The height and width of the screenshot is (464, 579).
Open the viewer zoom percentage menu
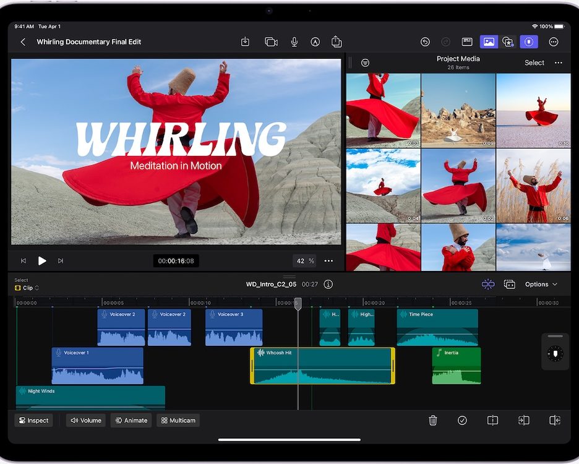[x=304, y=261]
